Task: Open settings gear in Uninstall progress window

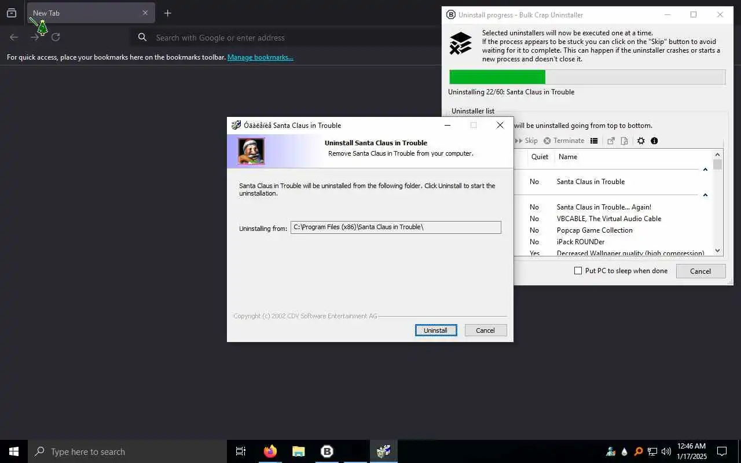Action: point(641,141)
